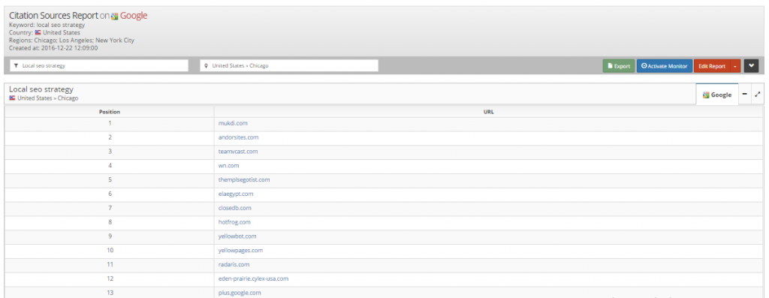This screenshot has width=769, height=298.
Task: Open the Edit Report dropdown caret
Action: (x=735, y=66)
